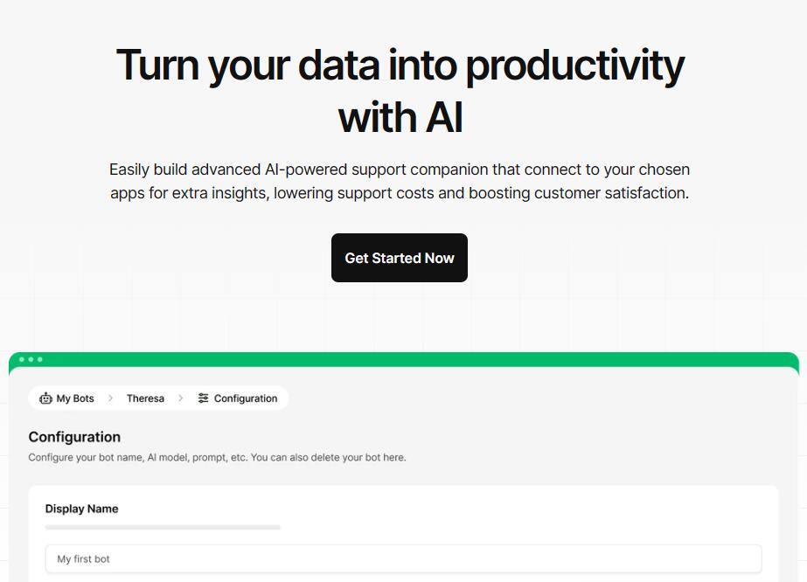Image resolution: width=807 pixels, height=582 pixels.
Task: Click the Configure your bot name description text
Action: tap(217, 457)
